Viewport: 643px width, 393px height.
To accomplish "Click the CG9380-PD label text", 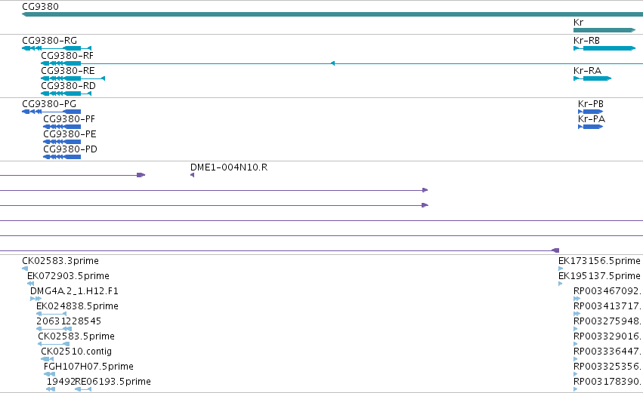I will (70, 149).
